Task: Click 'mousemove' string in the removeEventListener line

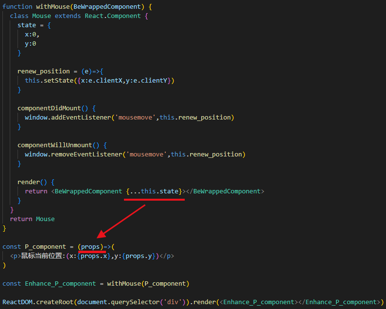Action: 146,154
